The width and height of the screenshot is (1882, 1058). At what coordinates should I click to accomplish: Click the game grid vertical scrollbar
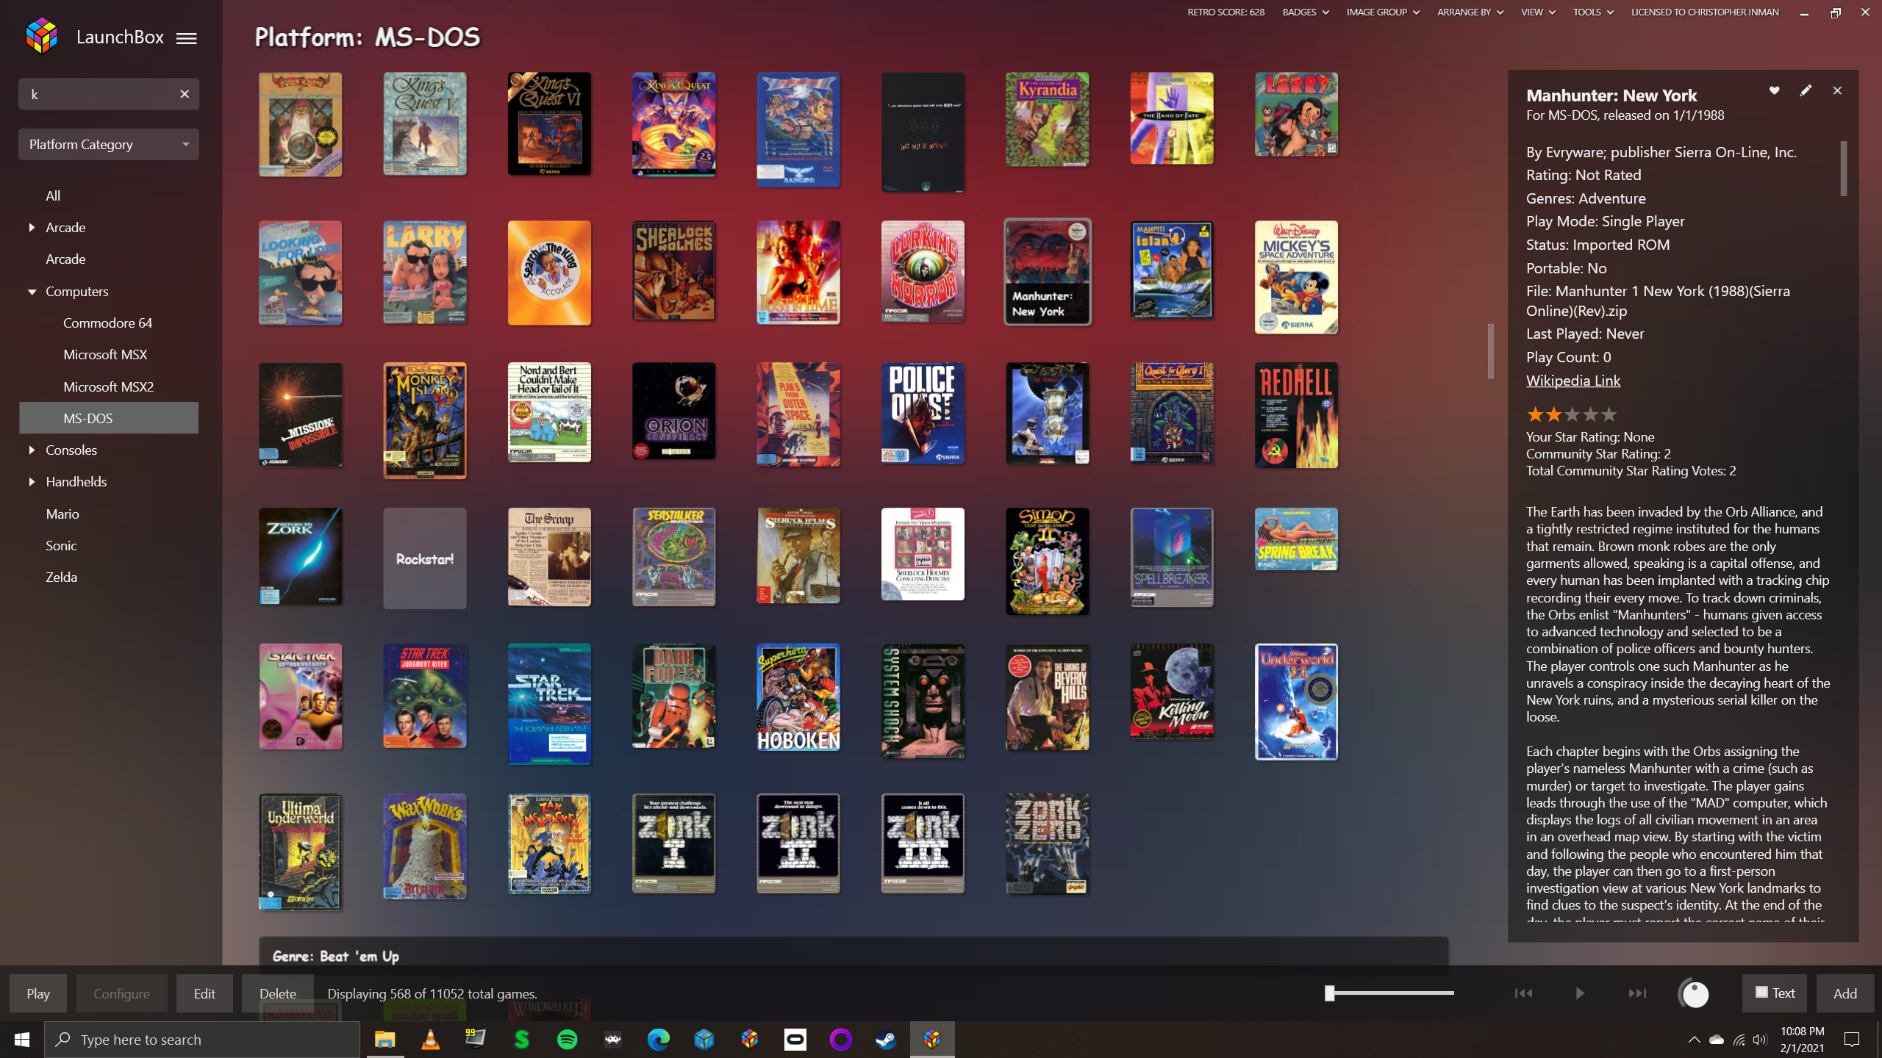point(1490,351)
